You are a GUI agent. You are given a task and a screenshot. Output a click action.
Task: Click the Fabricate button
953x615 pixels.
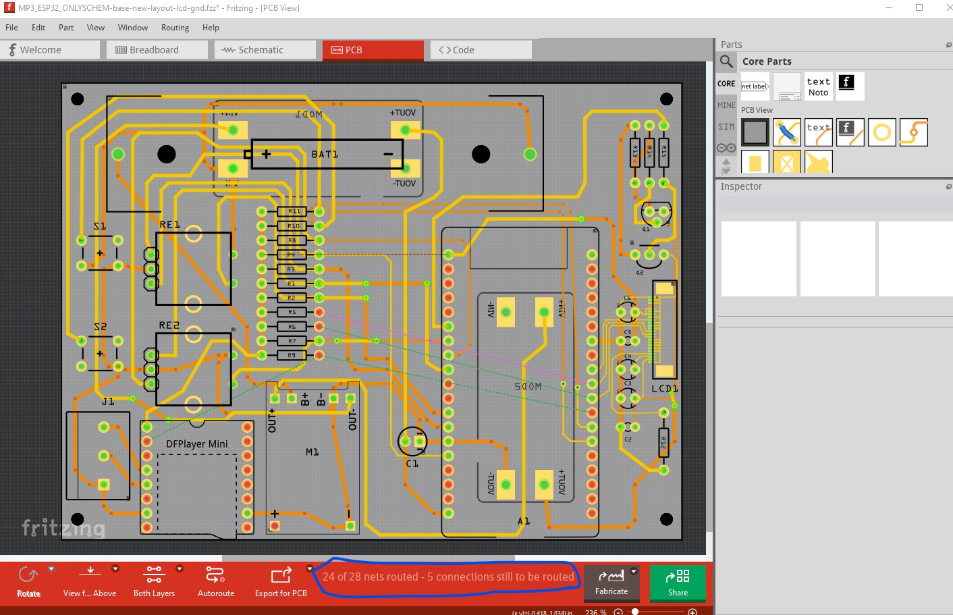coord(611,583)
